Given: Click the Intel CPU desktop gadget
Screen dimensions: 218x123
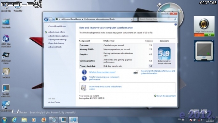Looking at the screenshot, I should (x=204, y=51).
